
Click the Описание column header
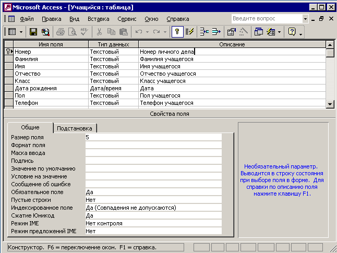pos(232,44)
